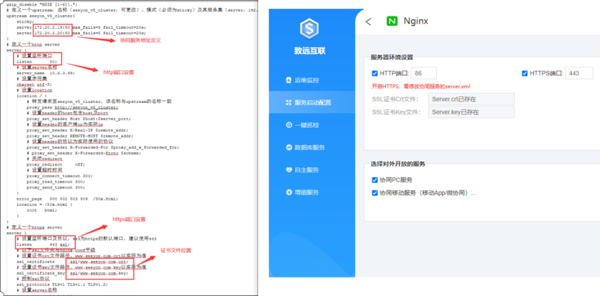
Task: Click the 'proxy_set_header REMOTE-HOST' config line
Action: tap(80, 136)
